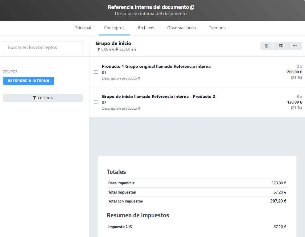Click the copy icon beside document title
Image resolution: width=305 pixels, height=237 pixels.
[192, 7]
